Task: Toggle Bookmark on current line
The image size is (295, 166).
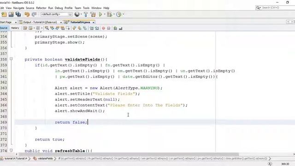Action: [x=85, y=28]
